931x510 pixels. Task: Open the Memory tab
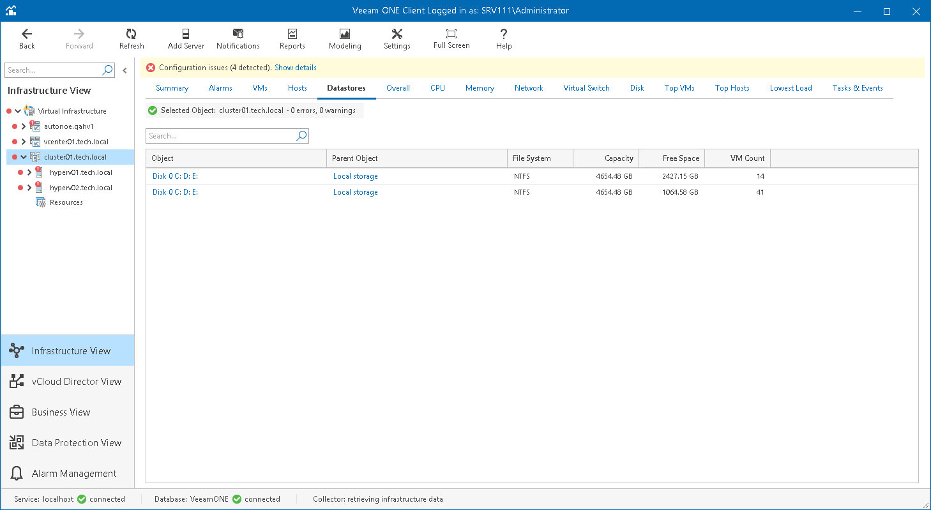pos(480,88)
